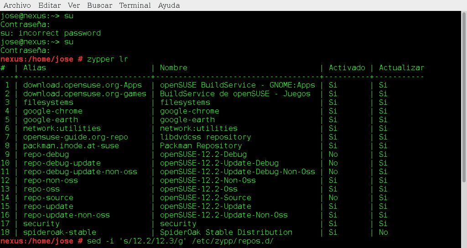Viewport: 467px width, 248px height.
Task: Click name 'BuildService de openSUSE - Juegos'
Action: [x=235, y=94]
